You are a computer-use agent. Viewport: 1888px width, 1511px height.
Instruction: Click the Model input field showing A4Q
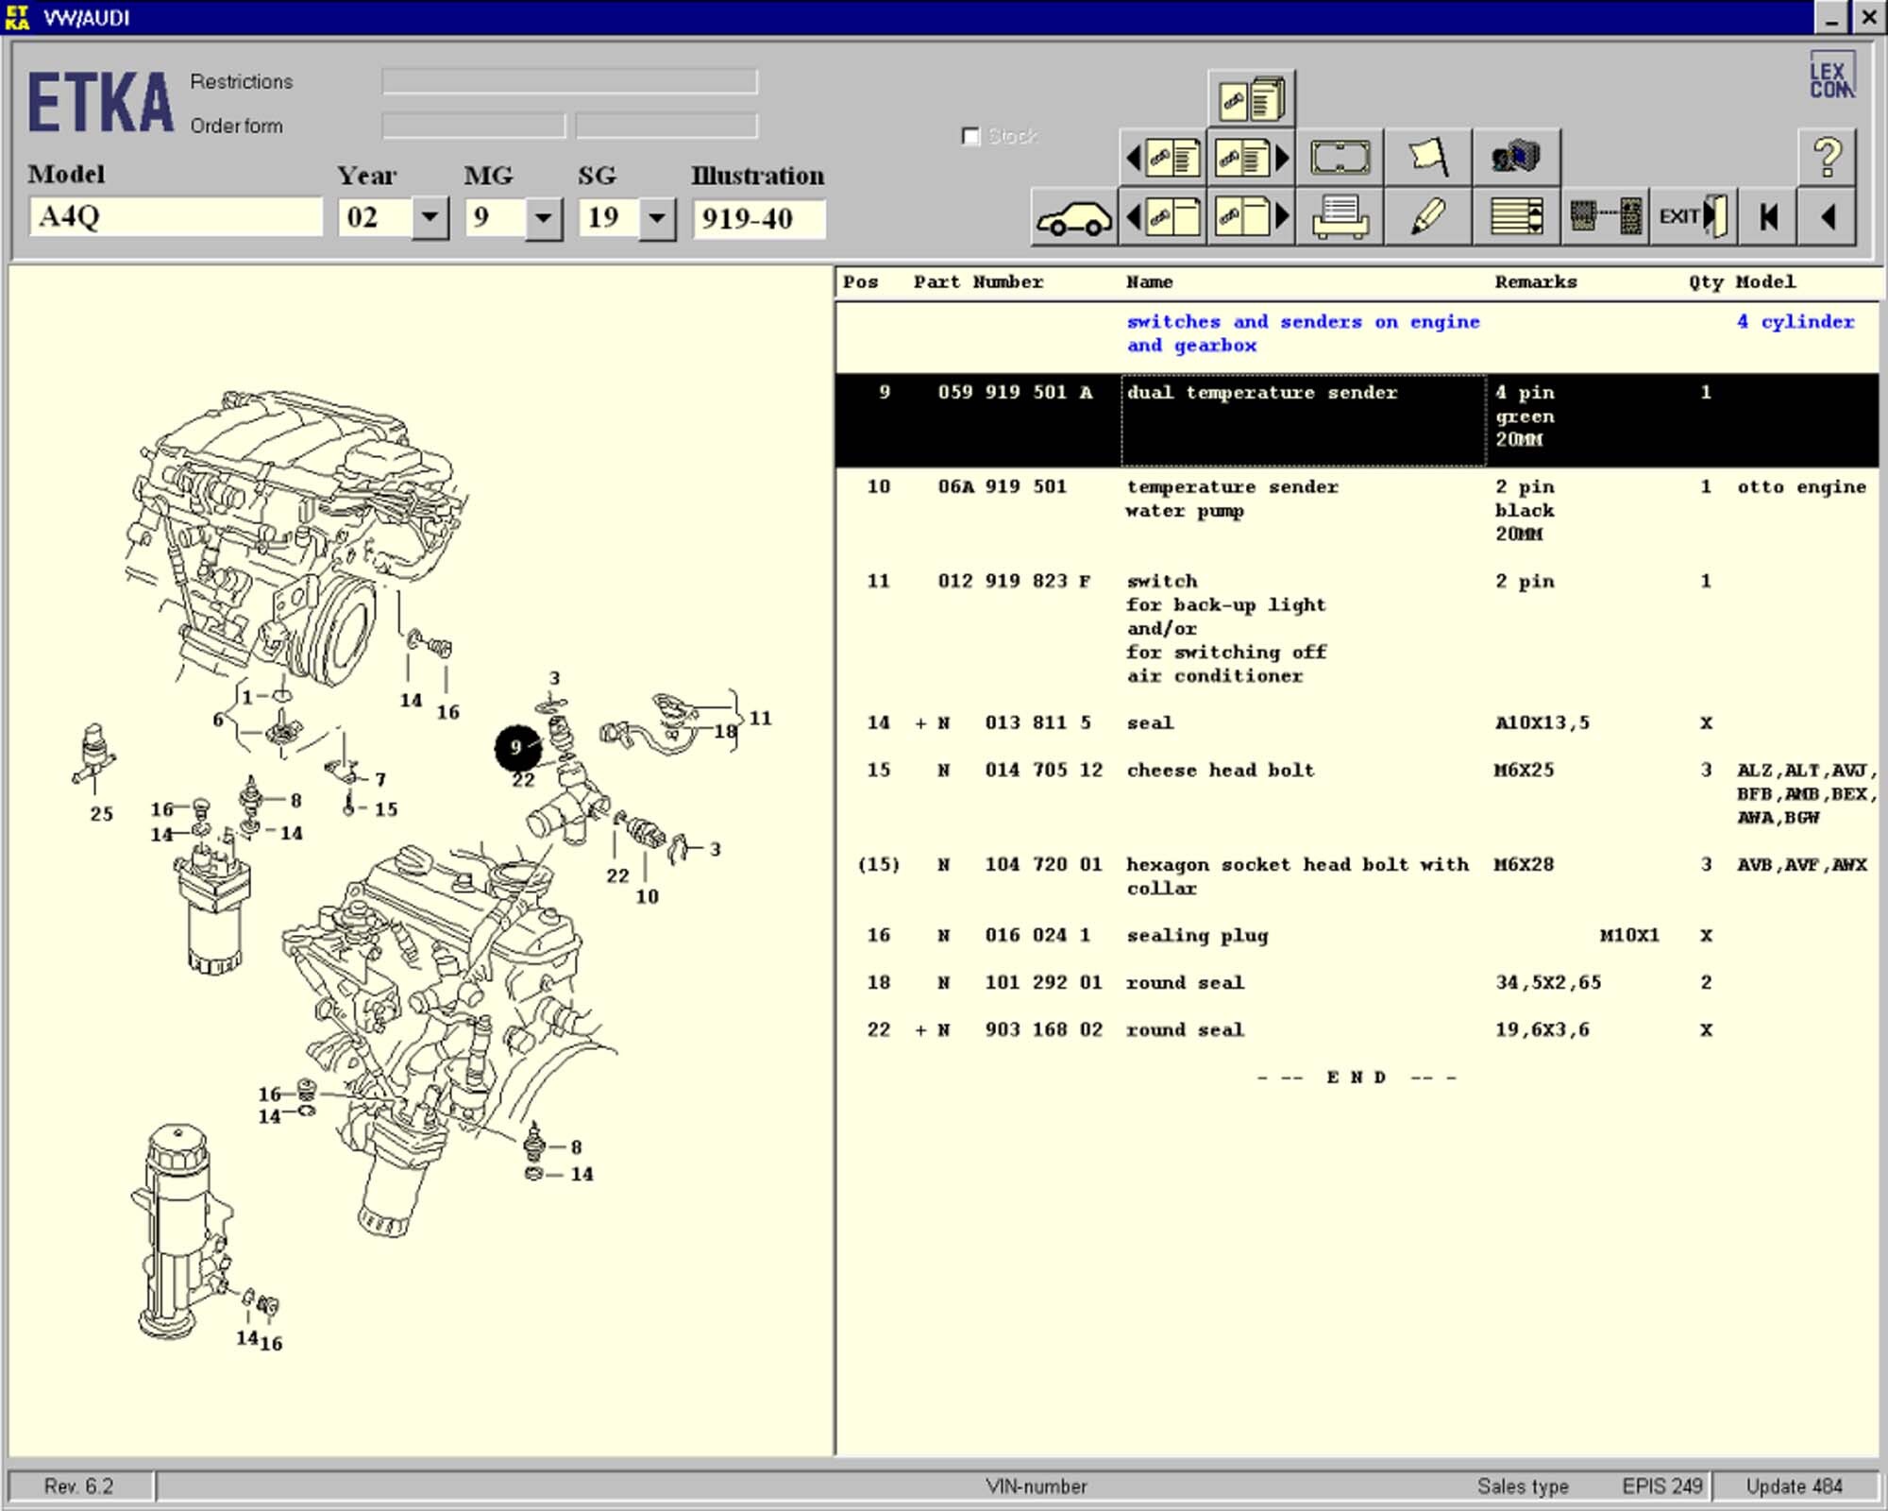176,217
